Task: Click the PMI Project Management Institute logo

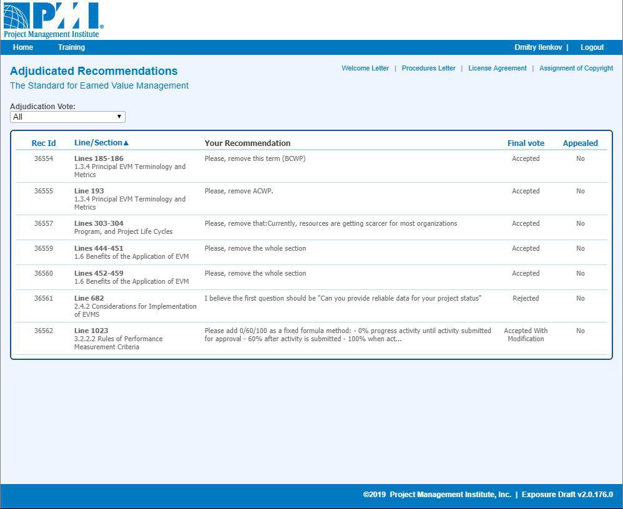Action: coord(53,20)
